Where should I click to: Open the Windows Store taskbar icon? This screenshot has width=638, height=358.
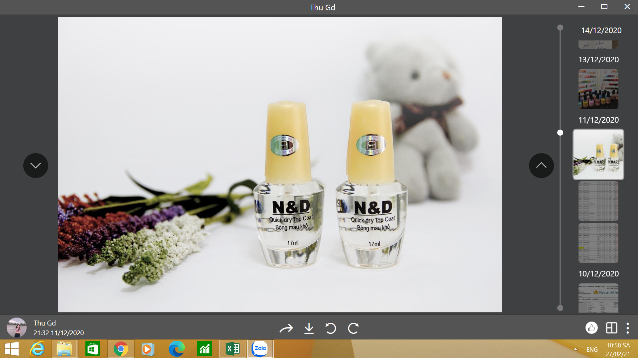coord(93,349)
